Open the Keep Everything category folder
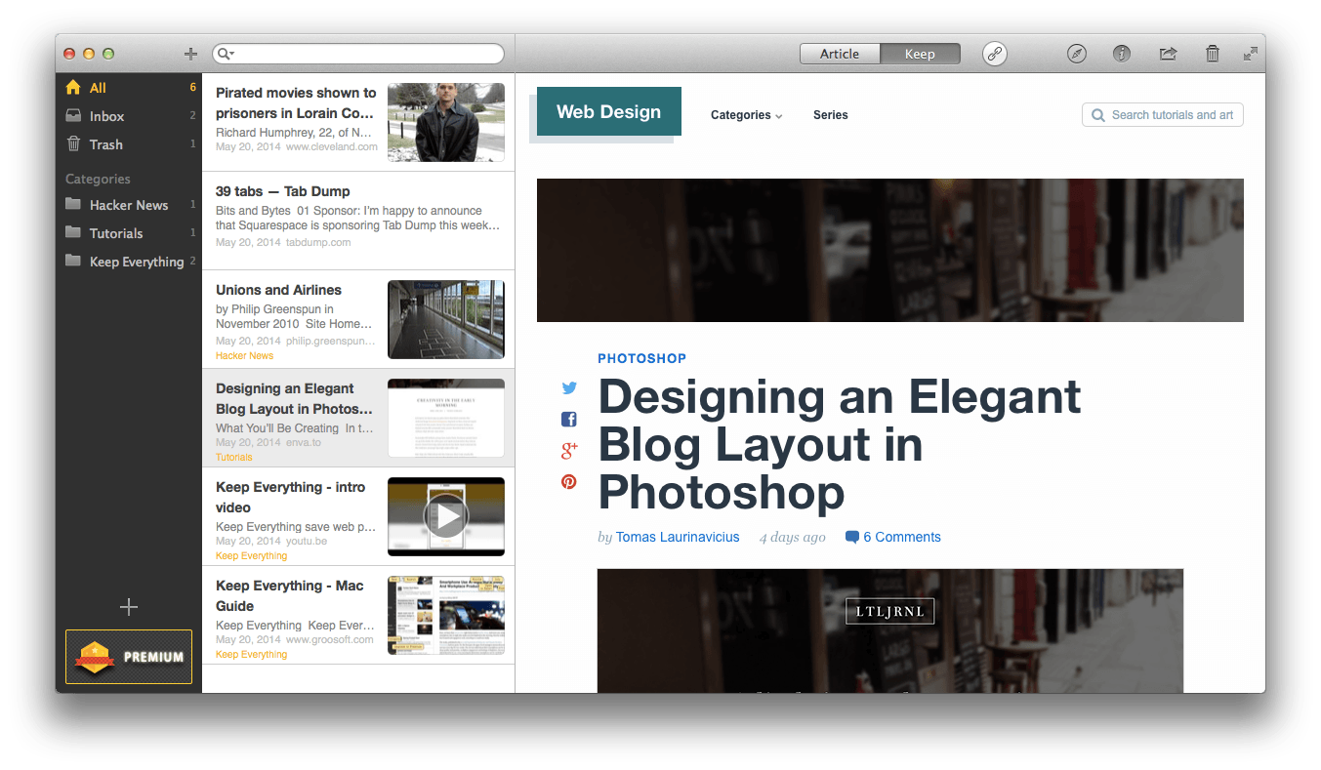1321x770 pixels. click(129, 262)
